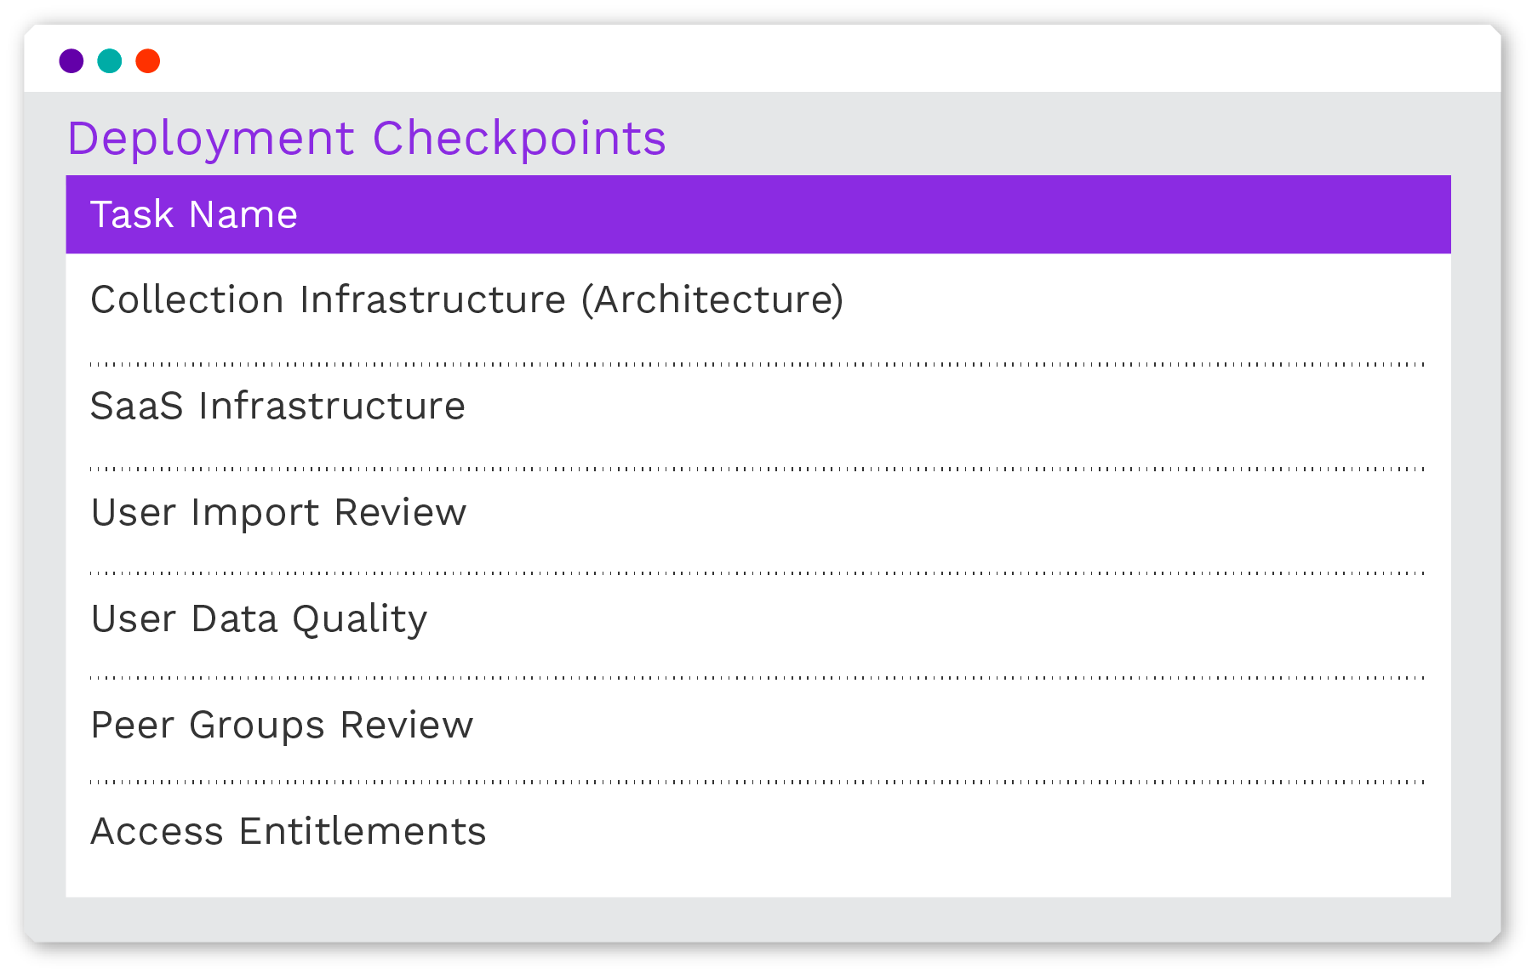The image size is (1532, 974).
Task: Click the orange-red window control dot
Action: [148, 61]
